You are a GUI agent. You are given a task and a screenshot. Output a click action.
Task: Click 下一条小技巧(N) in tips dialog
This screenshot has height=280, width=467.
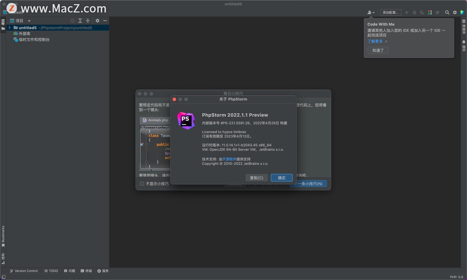tap(308, 184)
